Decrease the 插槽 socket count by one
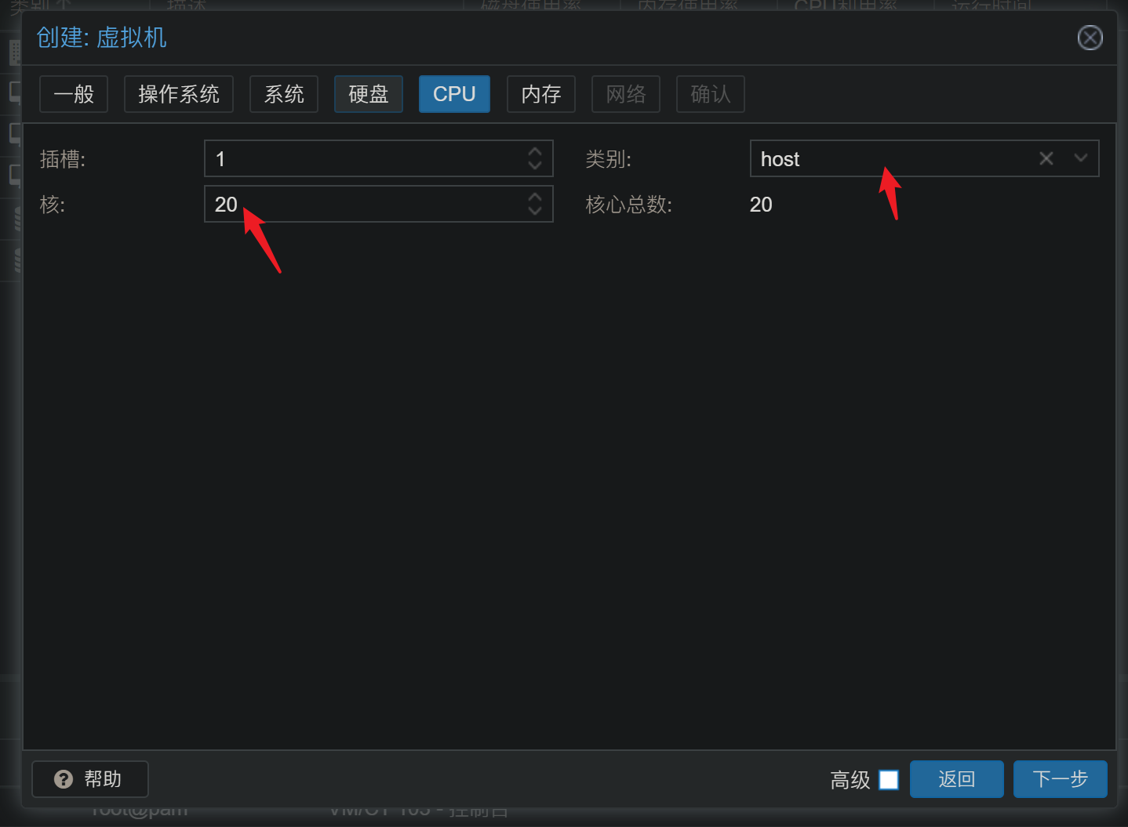 pos(535,166)
